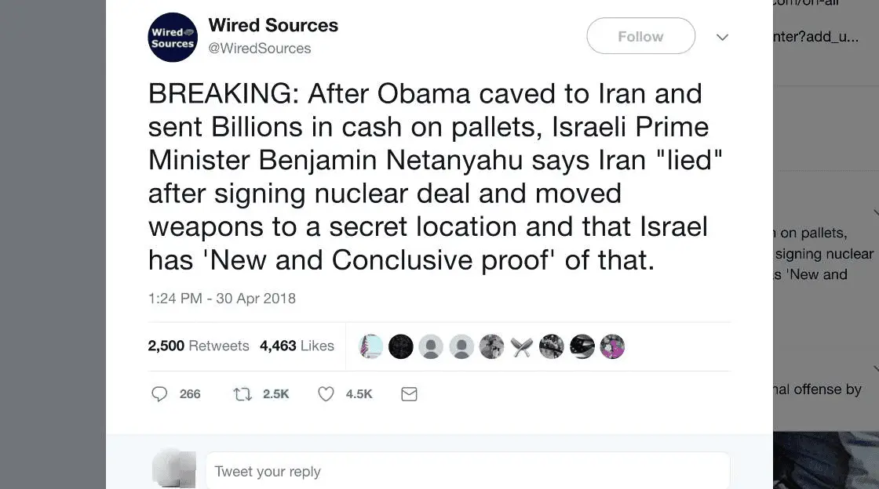
Task: View the 4,463 Likes list
Action: [297, 346]
